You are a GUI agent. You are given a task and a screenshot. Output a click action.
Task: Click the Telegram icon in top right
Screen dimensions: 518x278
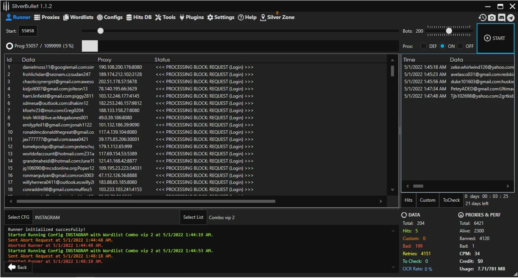tap(511, 17)
